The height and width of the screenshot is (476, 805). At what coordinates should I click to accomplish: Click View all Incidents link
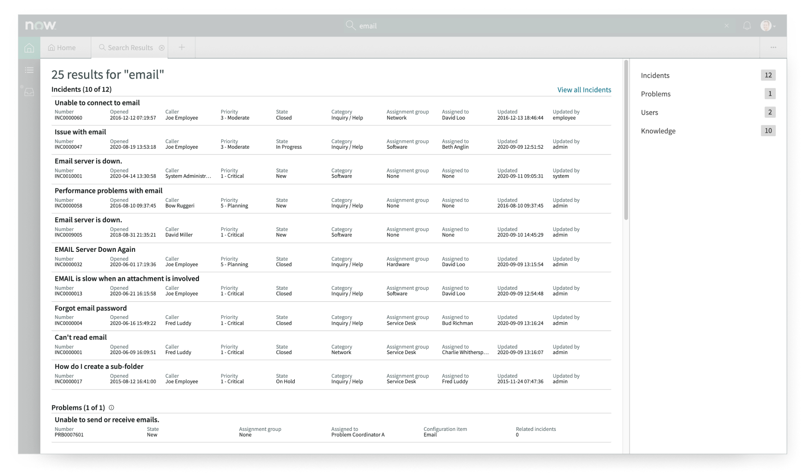pyautogui.click(x=584, y=90)
